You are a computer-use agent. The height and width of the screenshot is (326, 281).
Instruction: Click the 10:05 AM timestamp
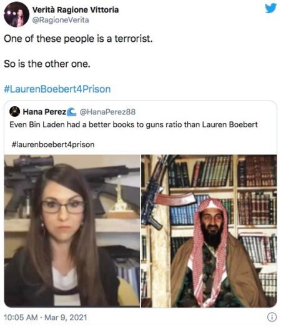tap(21, 317)
